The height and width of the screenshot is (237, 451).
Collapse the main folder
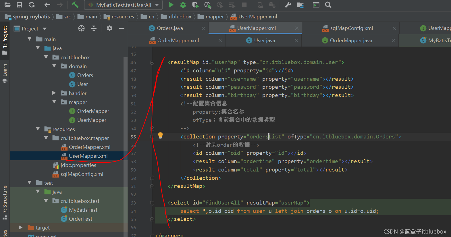[x=29, y=39]
